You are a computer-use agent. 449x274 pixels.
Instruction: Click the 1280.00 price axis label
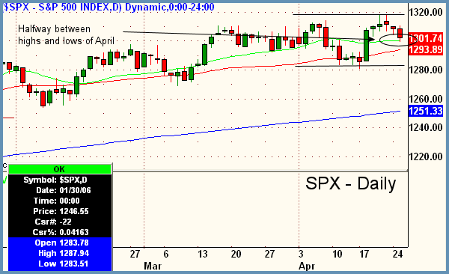(426, 70)
